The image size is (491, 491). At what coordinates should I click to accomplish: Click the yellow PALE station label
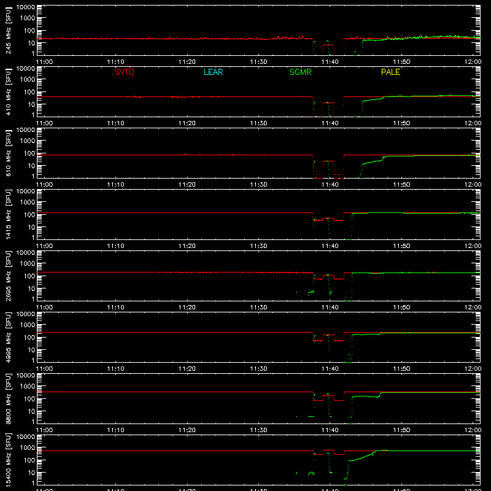click(x=390, y=72)
